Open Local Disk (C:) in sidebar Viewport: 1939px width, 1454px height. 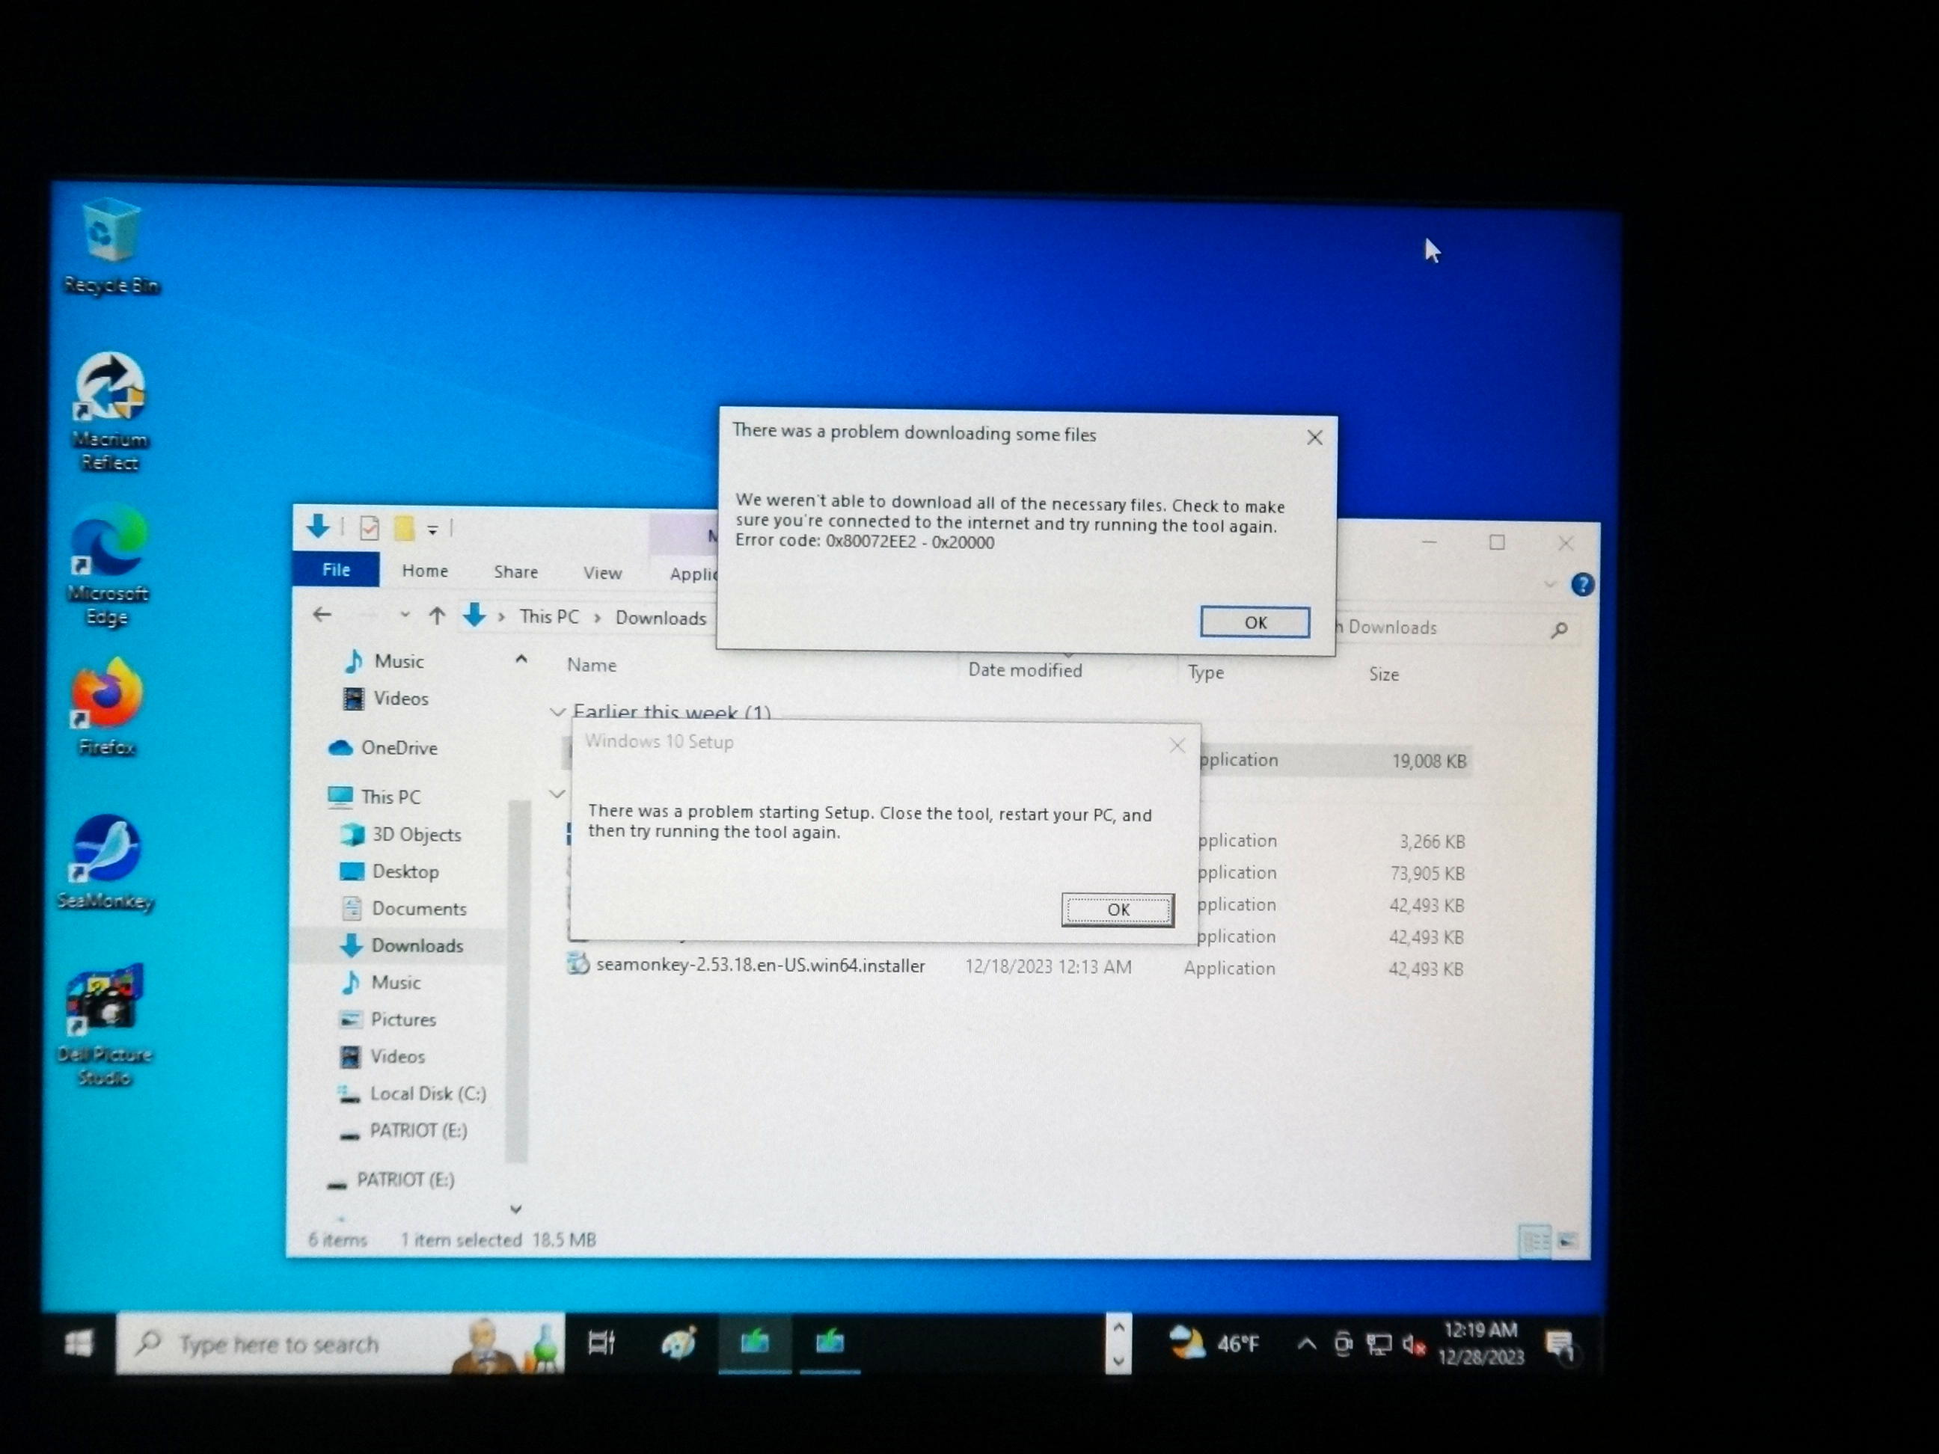(412, 1093)
